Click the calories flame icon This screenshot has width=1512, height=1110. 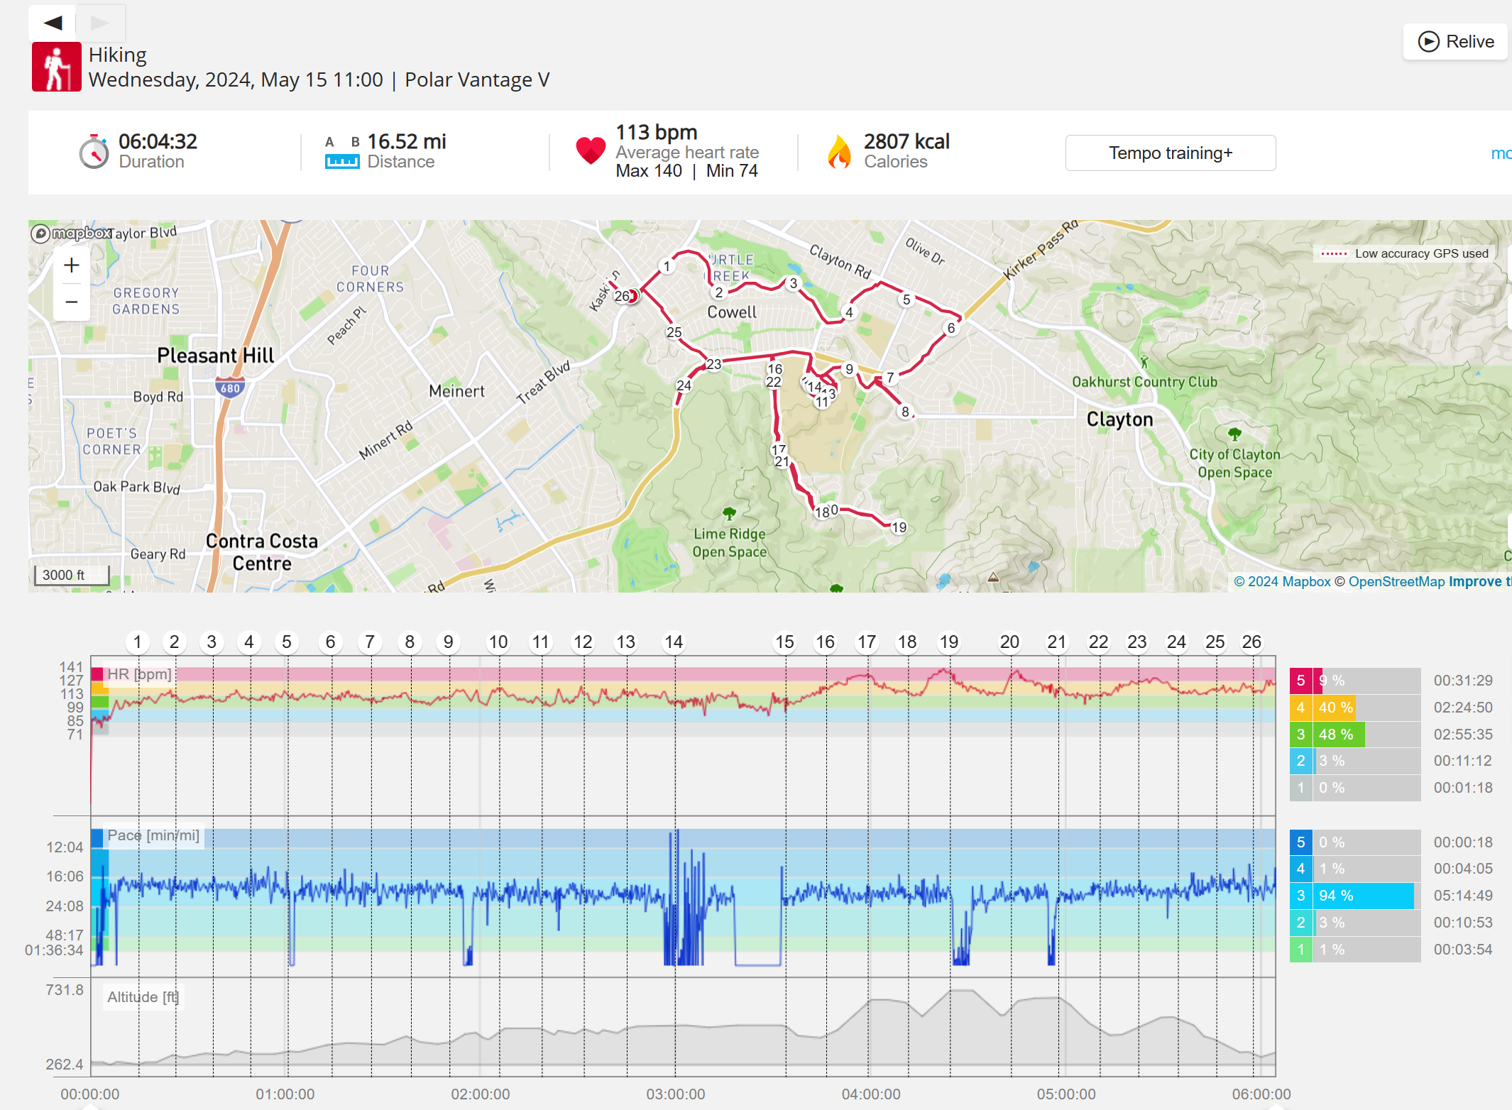839,152
